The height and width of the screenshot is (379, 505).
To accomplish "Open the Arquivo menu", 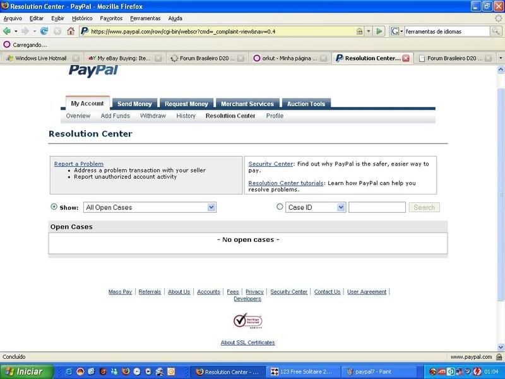I will click(13, 18).
